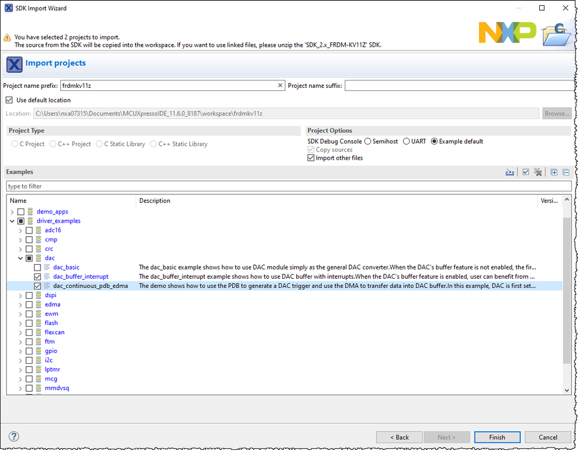Click the mmdvsq category icon
The height and width of the screenshot is (451, 578).
pos(38,388)
